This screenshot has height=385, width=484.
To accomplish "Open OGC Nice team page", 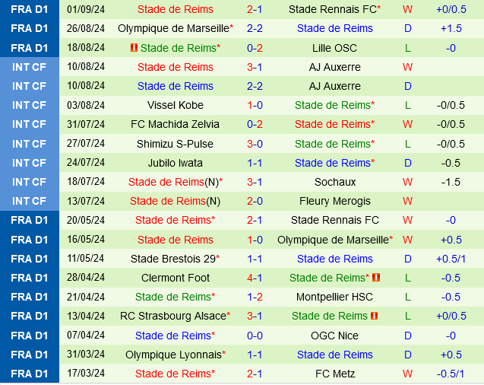I will [334, 336].
